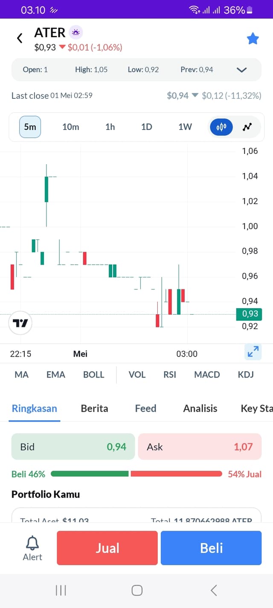Expand the Open/High/Low/Prev details chevron
This screenshot has width=273, height=608.
(242, 70)
